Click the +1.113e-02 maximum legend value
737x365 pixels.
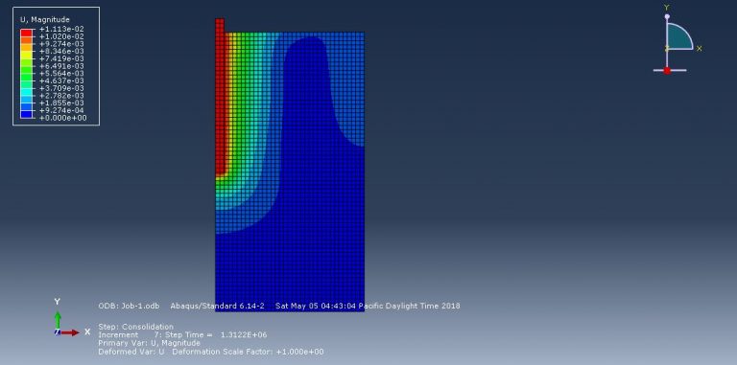pos(61,29)
